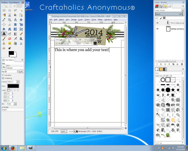Viewport: 188px width, 151px height.
Task: Select the Move tool
Action: [21, 20]
